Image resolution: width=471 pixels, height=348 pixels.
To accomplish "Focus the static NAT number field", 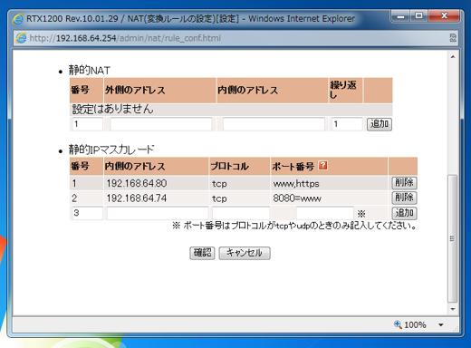I will point(88,124).
